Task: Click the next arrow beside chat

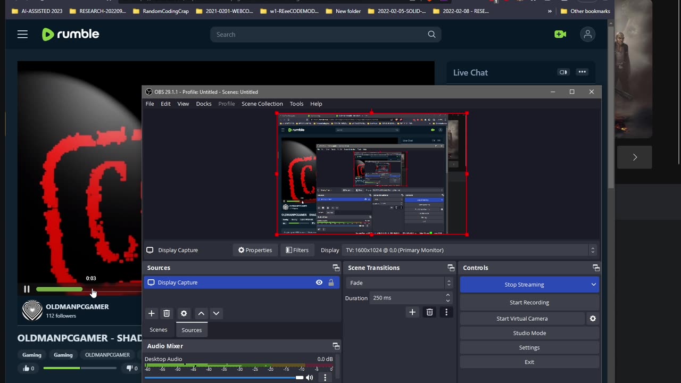Action: point(635,157)
